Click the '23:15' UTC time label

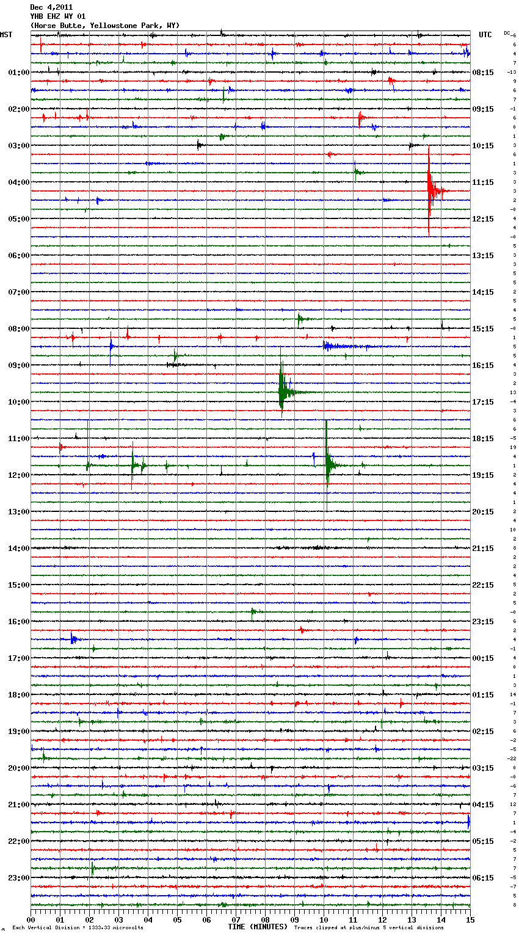(483, 622)
